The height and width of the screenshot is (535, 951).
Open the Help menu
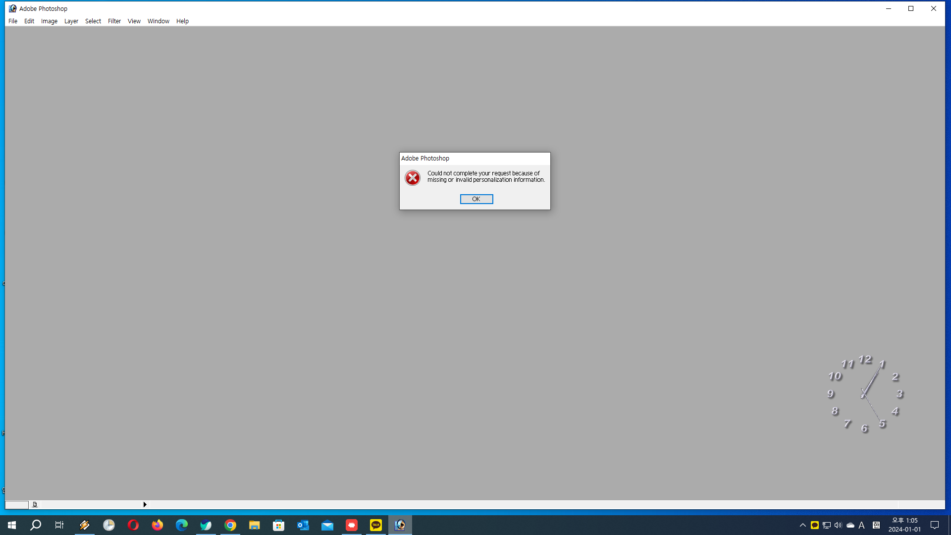coord(182,21)
